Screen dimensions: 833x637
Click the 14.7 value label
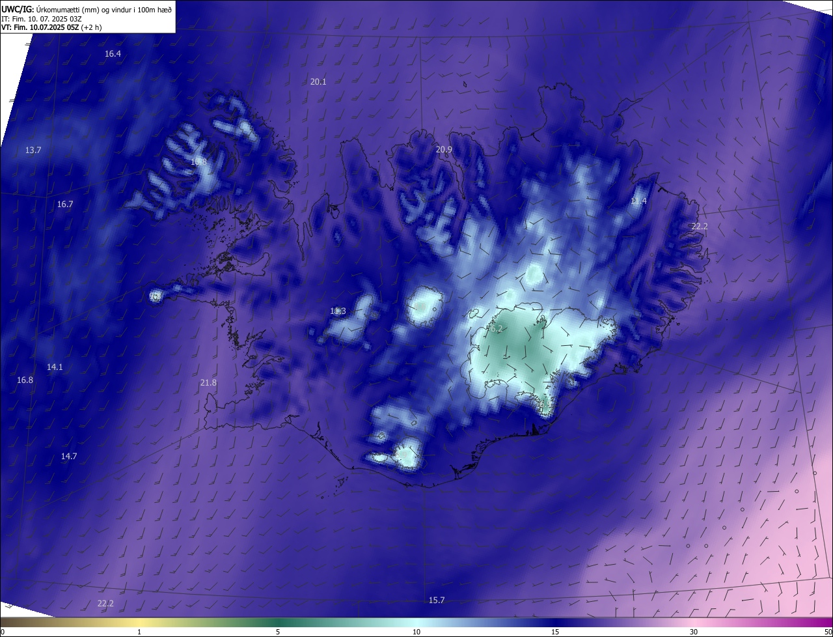69,456
